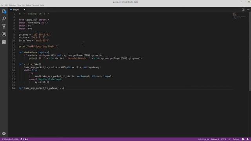Image resolution: width=251 pixels, height=141 pixels.
Task: Click 'def victim_fake():' on line 18
Action: tap(31, 64)
